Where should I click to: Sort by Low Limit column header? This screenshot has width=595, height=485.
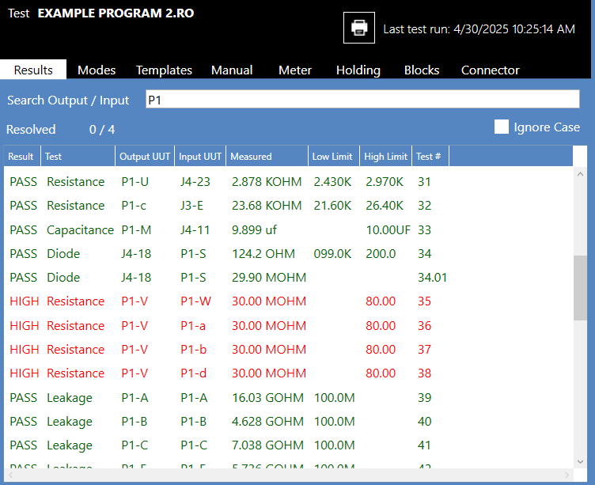pyautogui.click(x=334, y=156)
